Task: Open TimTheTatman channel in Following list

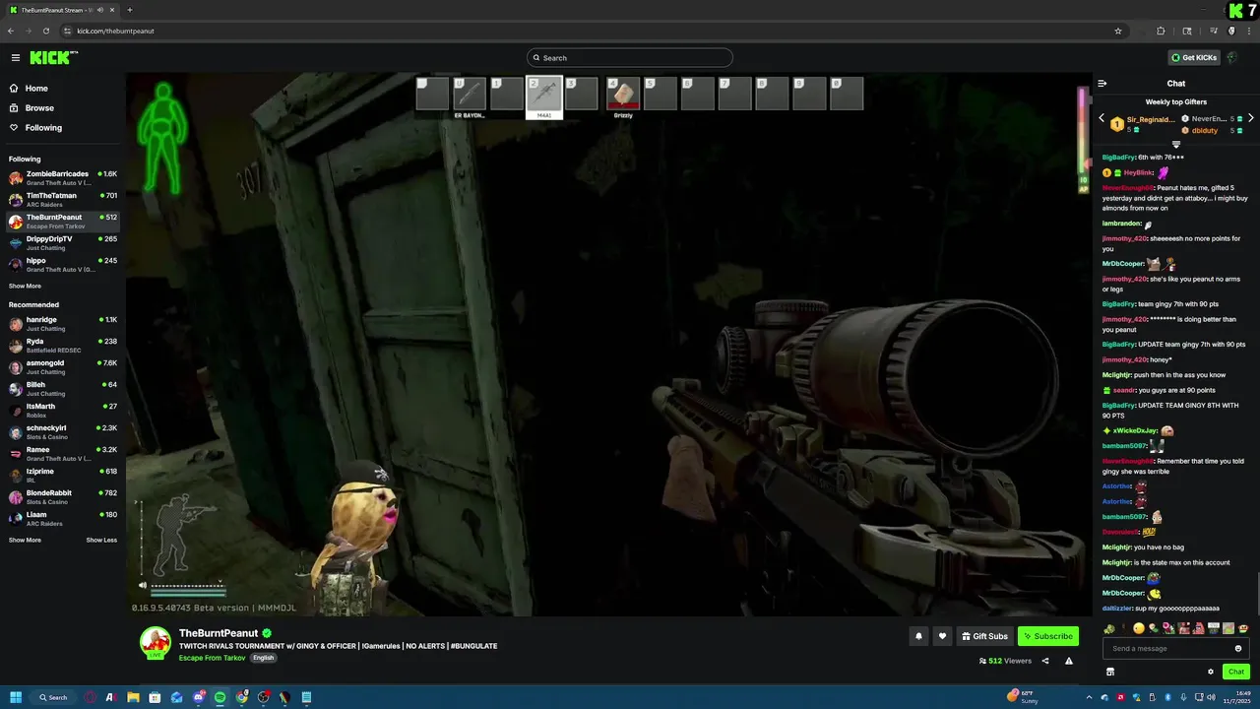Action: 63,200
